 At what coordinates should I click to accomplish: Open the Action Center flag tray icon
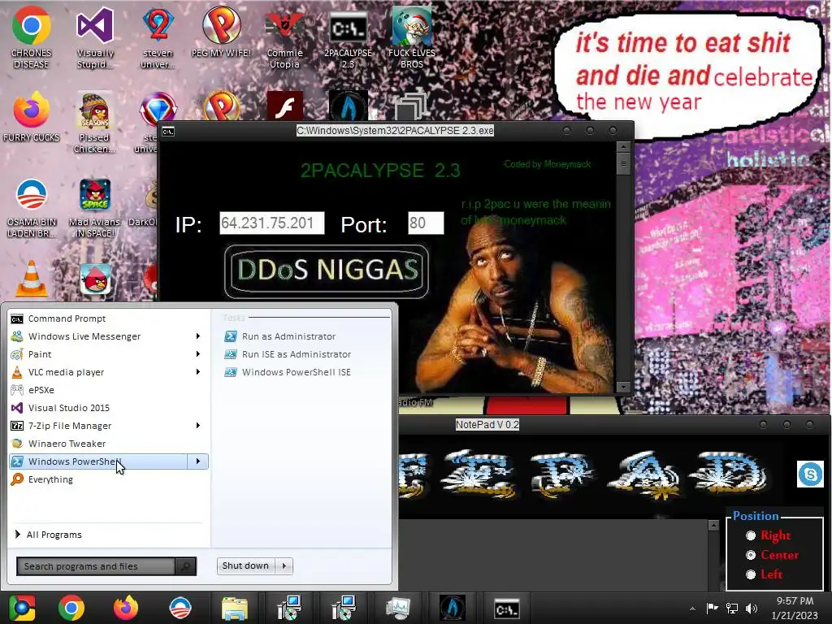[x=712, y=608]
